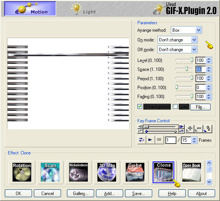Click the Ulead GIF-X.Plugin 2.0 logo
Viewport: 220px width, 201px height.
click(185, 9)
